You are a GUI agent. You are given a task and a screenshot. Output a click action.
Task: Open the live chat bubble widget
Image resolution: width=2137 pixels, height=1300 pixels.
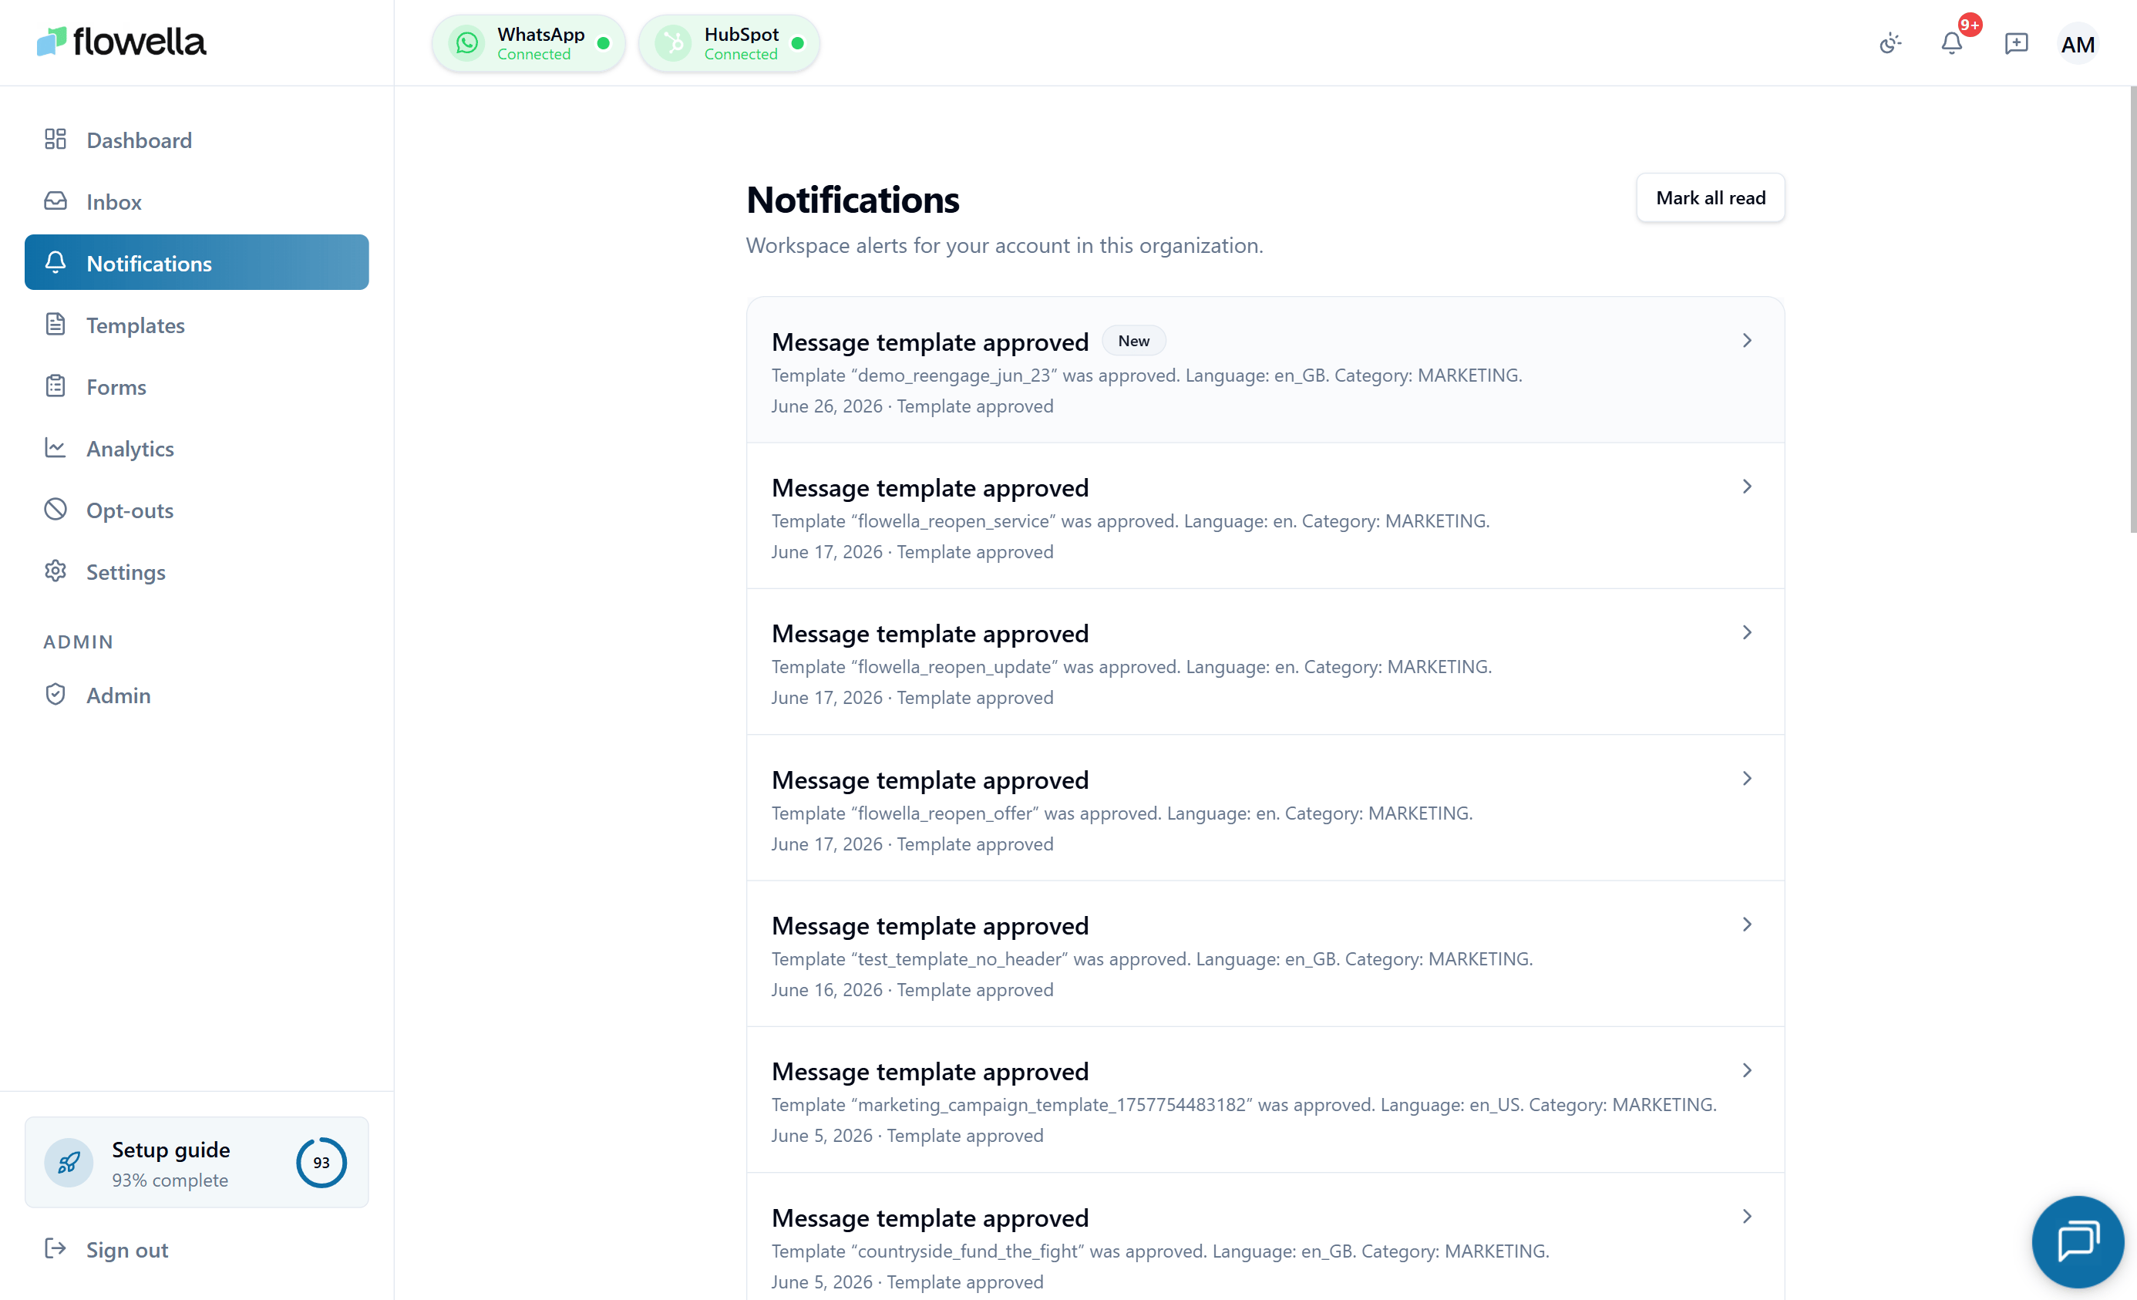click(2077, 1241)
